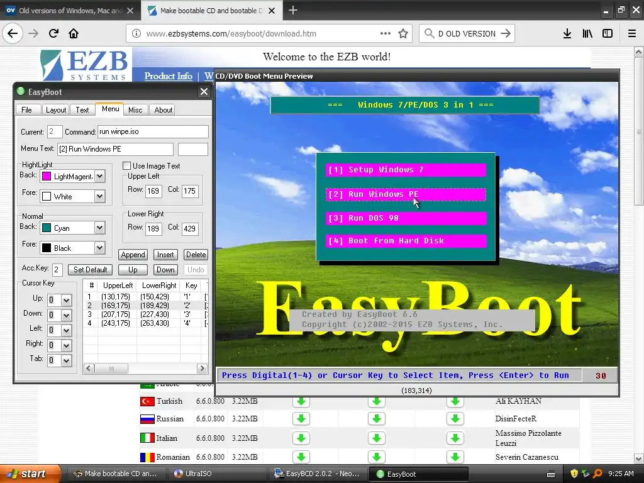
Task: Open the browser library icon
Action: [x=587, y=33]
